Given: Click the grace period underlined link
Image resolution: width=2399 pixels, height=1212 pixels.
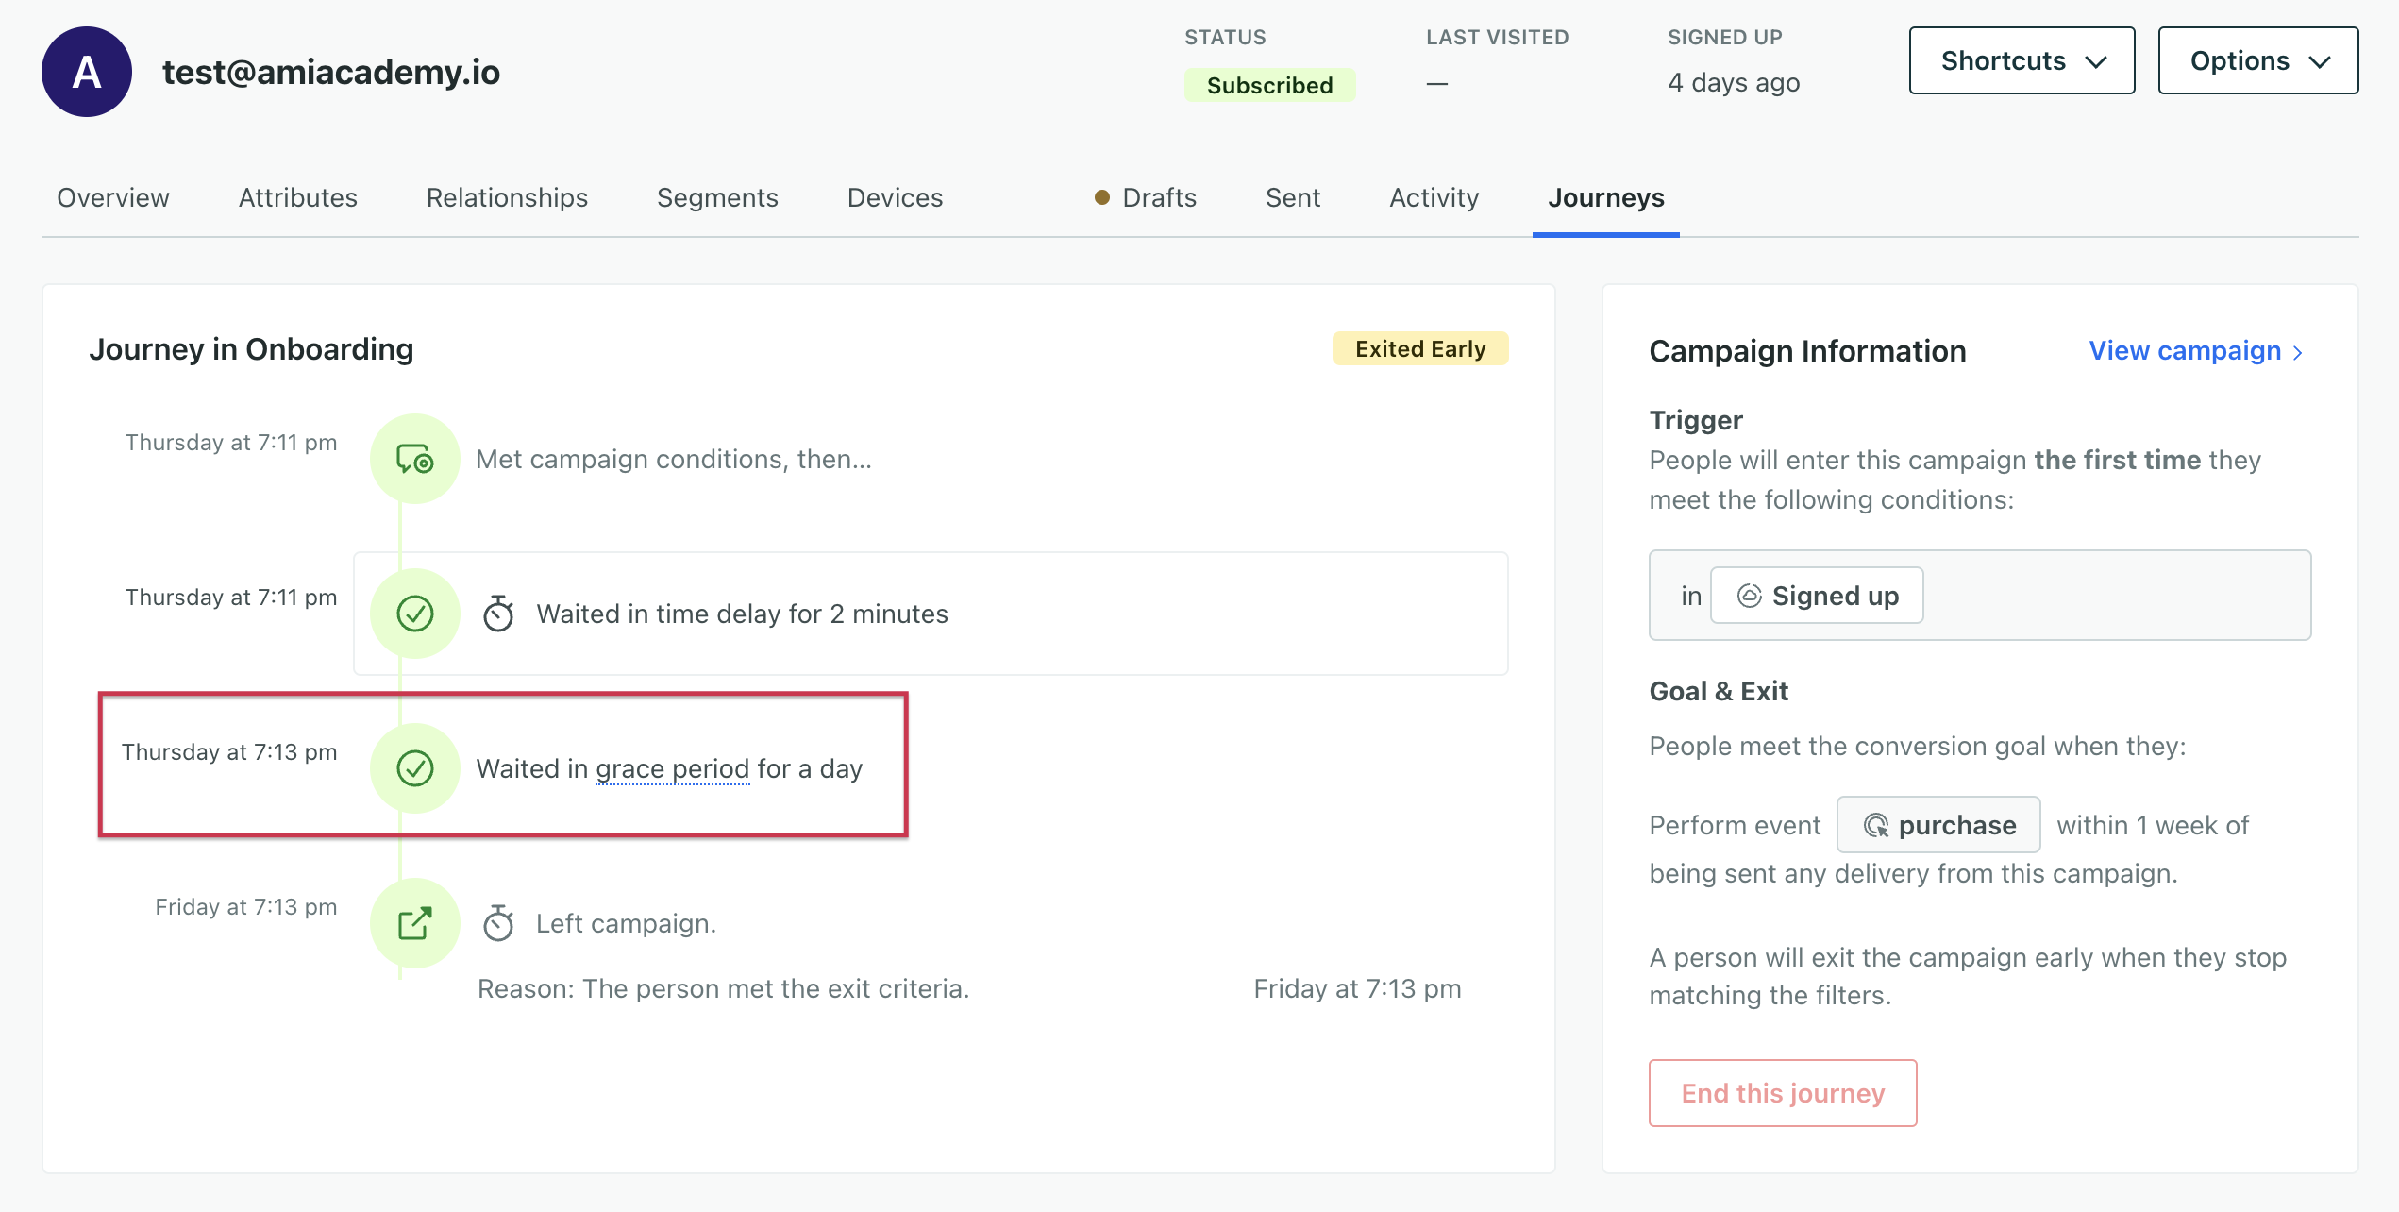Looking at the screenshot, I should point(673,768).
